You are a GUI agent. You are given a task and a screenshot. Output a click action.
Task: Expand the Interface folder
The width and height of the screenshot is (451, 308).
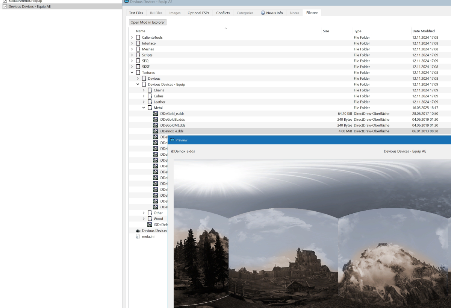pos(132,43)
